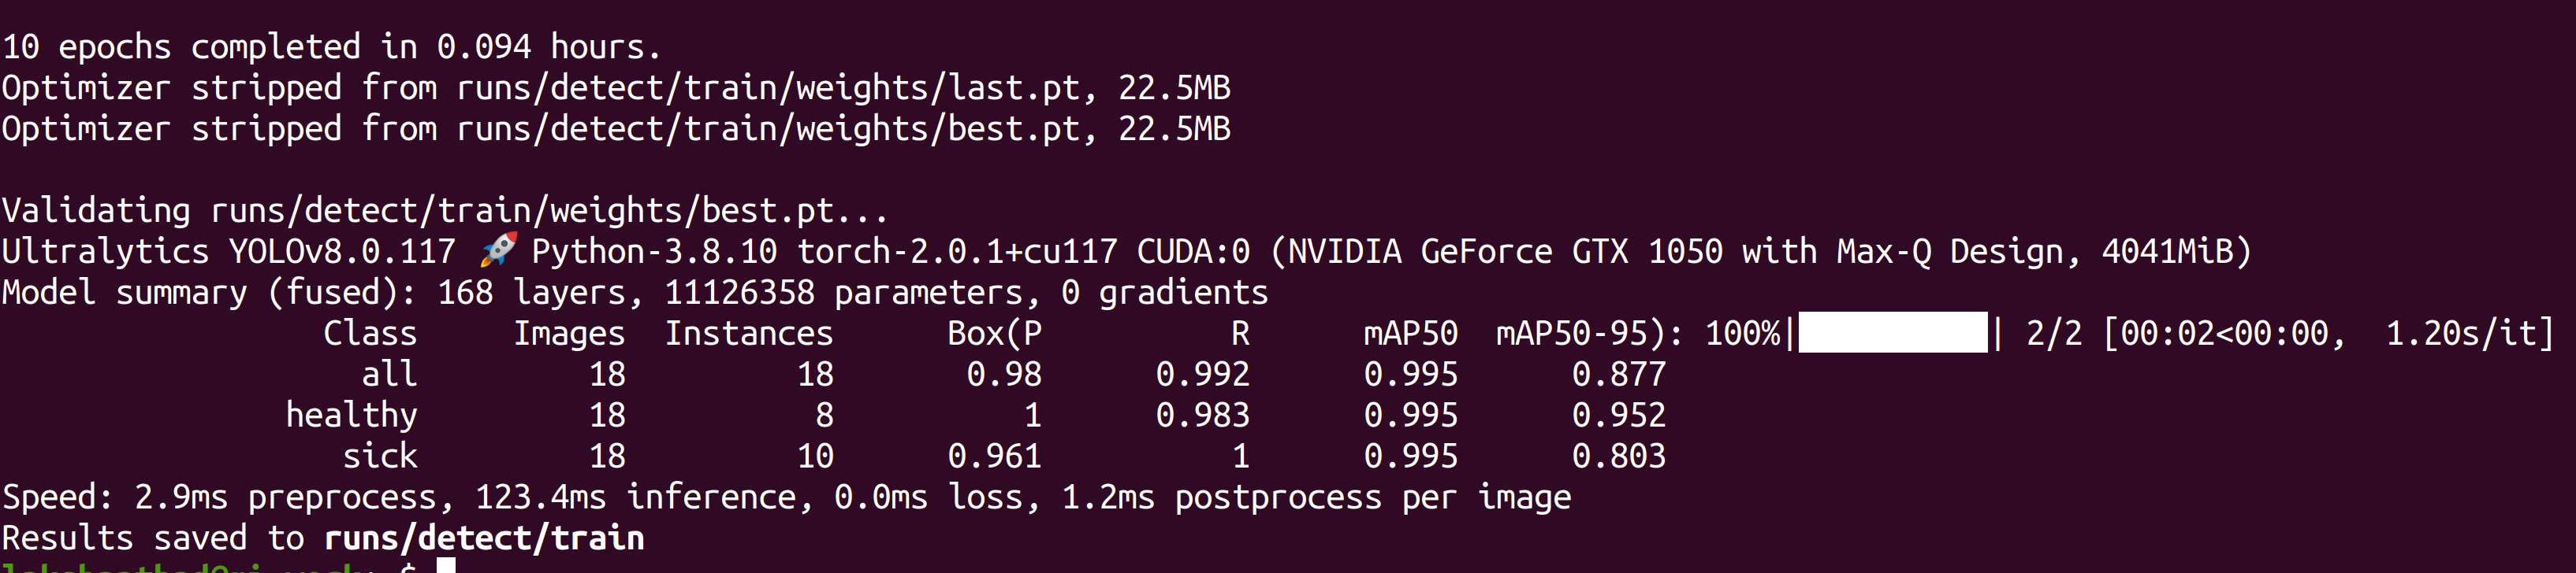Click the validation progress bar
The height and width of the screenshot is (573, 2576).
[x=1893, y=332]
